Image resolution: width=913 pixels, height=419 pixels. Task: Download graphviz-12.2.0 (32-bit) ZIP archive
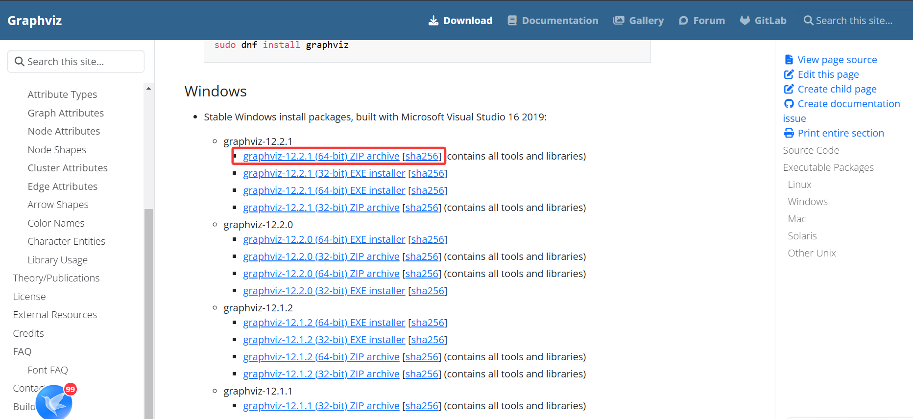click(x=321, y=256)
